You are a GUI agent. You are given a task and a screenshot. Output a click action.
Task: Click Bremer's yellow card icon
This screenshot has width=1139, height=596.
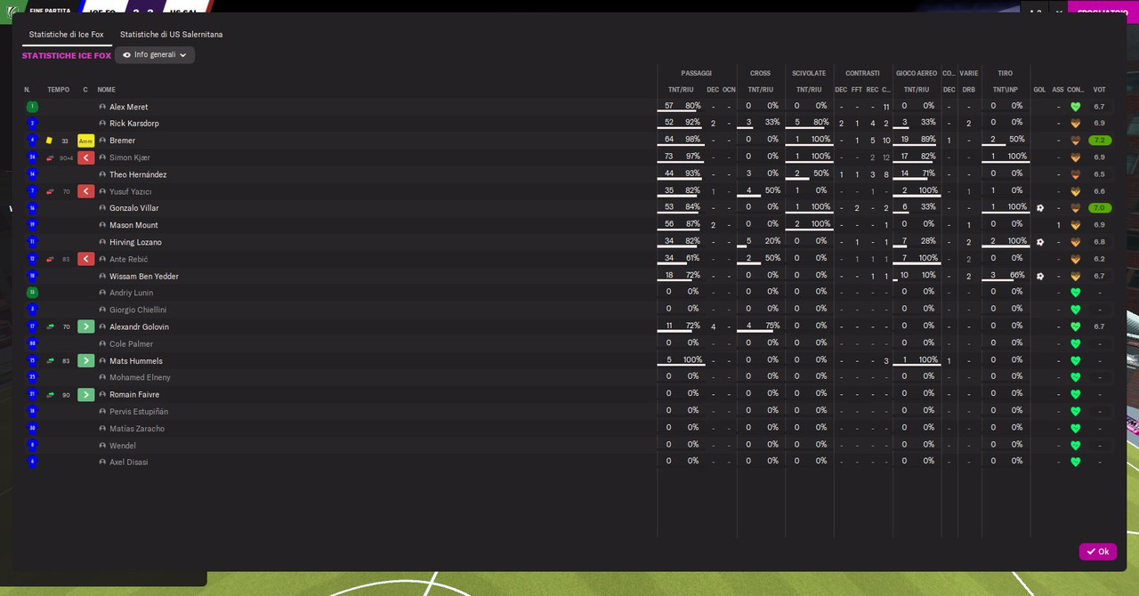(50, 141)
